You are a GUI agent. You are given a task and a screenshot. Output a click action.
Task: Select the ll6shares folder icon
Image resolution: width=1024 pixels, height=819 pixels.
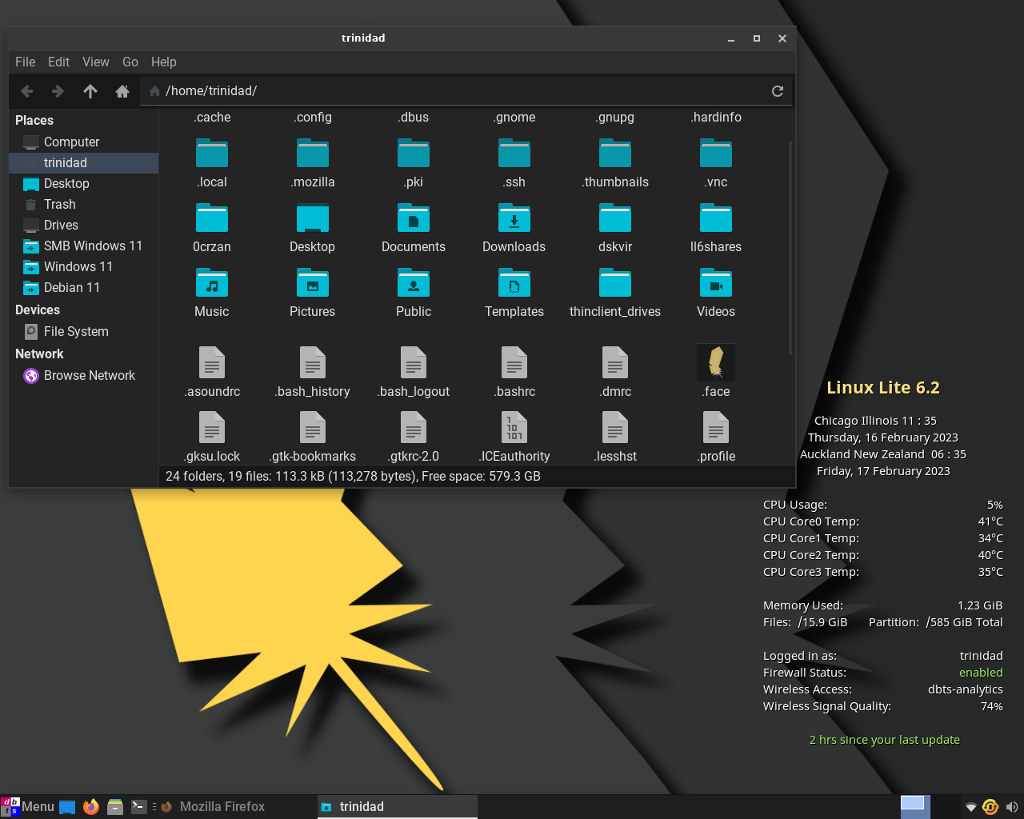716,218
